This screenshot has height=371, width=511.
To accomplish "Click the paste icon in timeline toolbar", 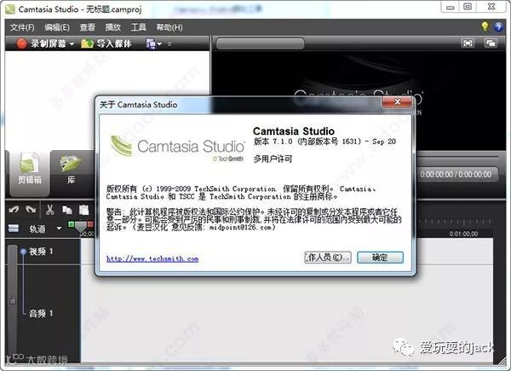I will click(83, 210).
